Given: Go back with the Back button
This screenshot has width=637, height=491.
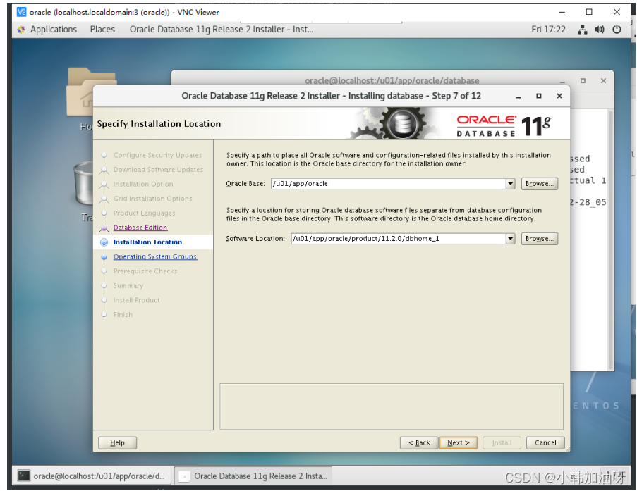Looking at the screenshot, I should (x=419, y=442).
